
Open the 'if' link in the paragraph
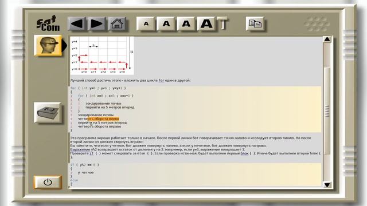pos(91,153)
